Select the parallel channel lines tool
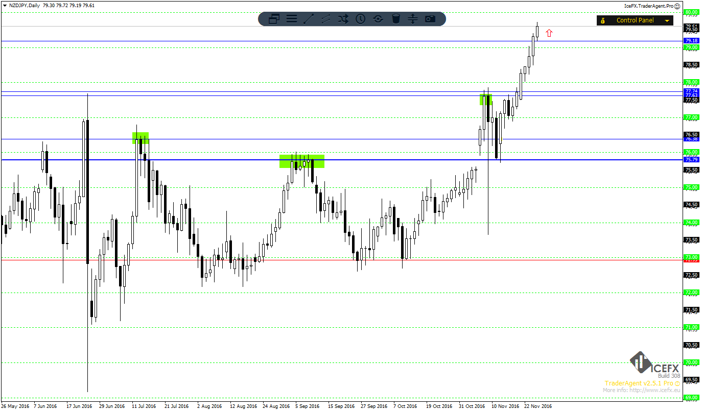 click(x=325, y=19)
